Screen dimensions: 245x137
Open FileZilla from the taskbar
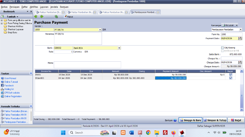point(165,133)
